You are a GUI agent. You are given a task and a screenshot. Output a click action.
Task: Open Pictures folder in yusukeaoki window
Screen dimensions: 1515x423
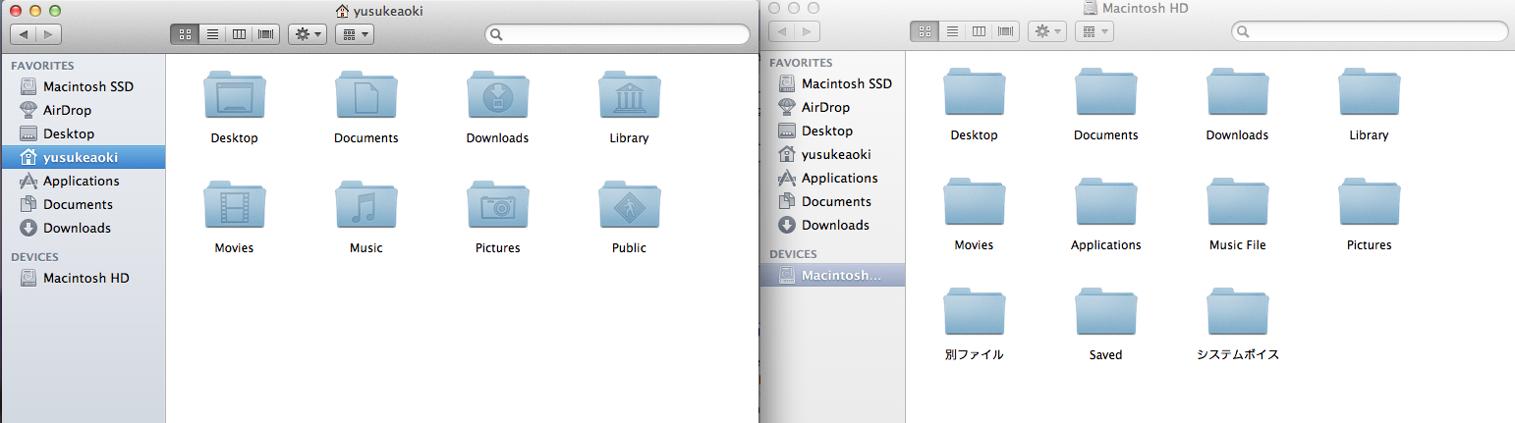tap(497, 206)
